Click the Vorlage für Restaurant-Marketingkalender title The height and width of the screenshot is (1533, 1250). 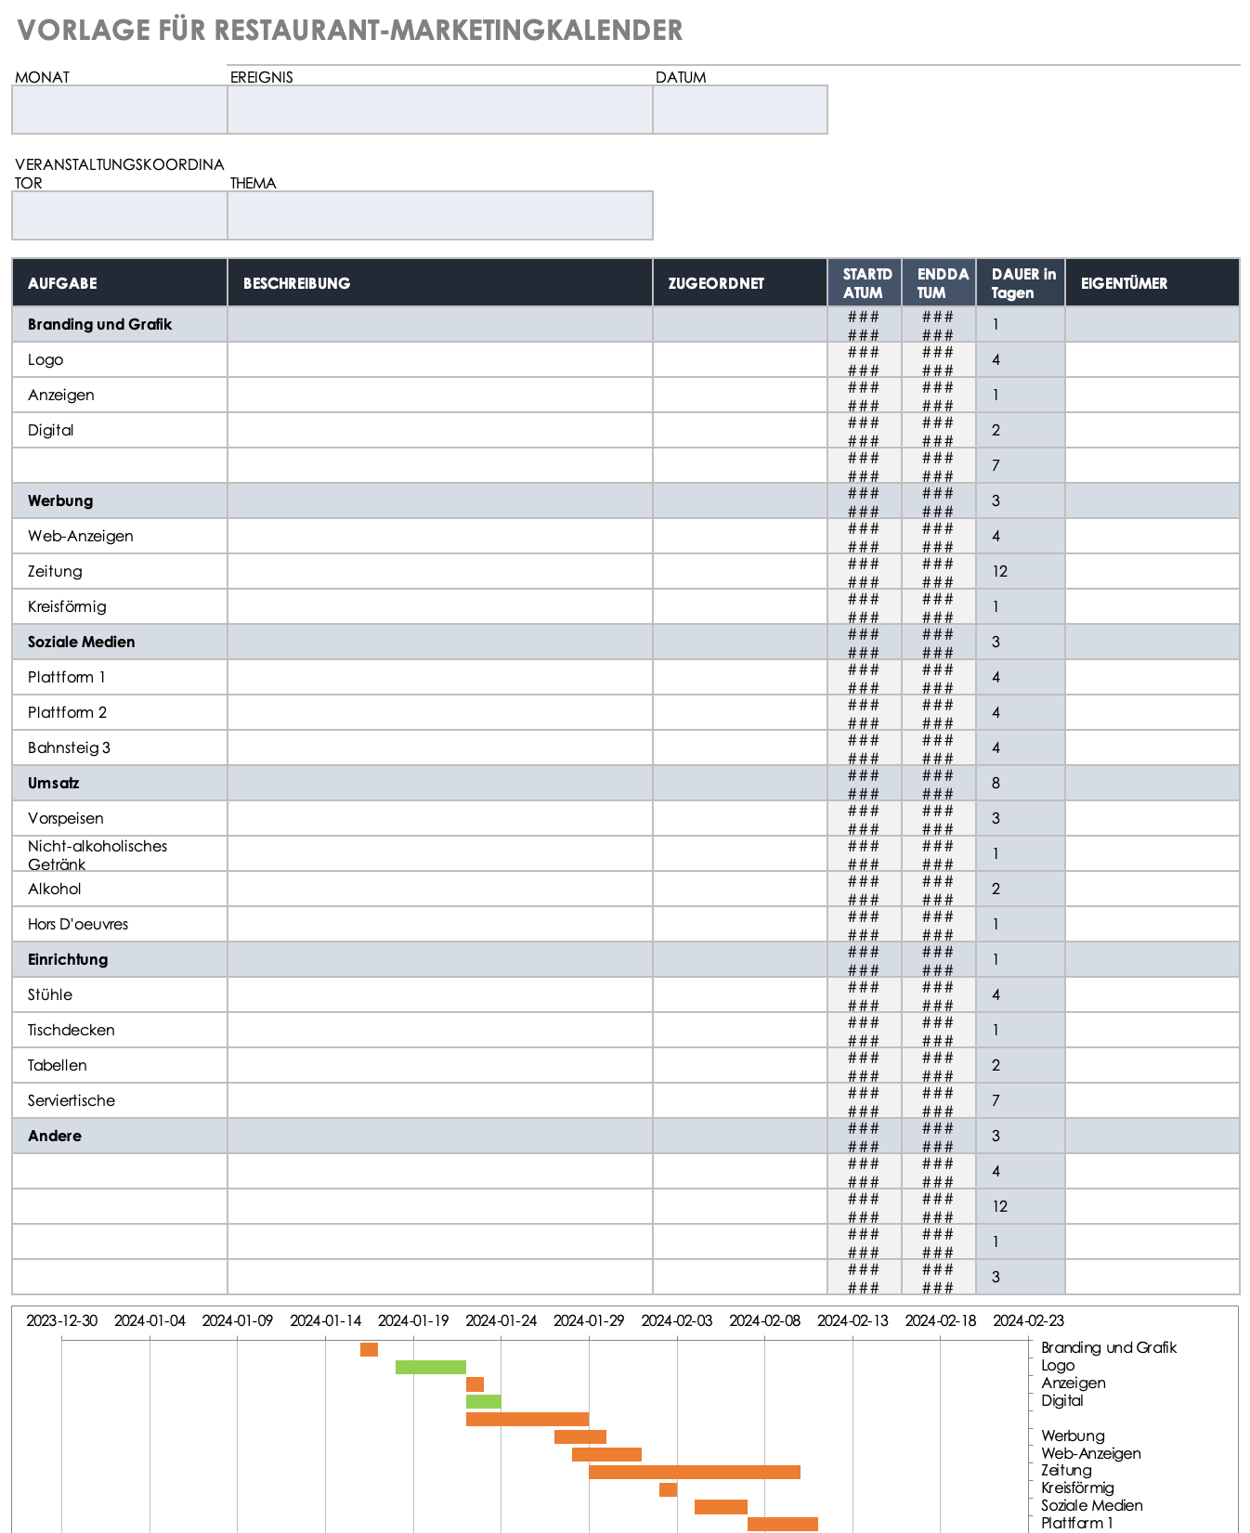pyautogui.click(x=350, y=30)
